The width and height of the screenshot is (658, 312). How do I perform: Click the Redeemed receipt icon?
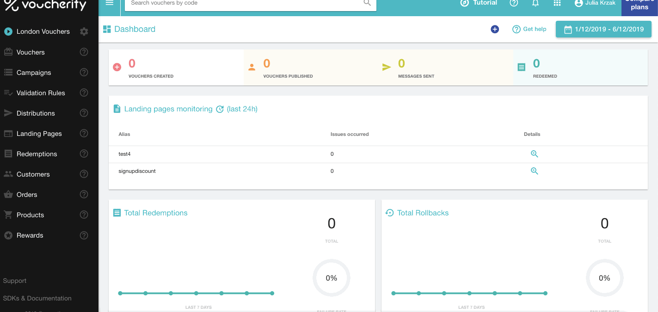pos(521,67)
